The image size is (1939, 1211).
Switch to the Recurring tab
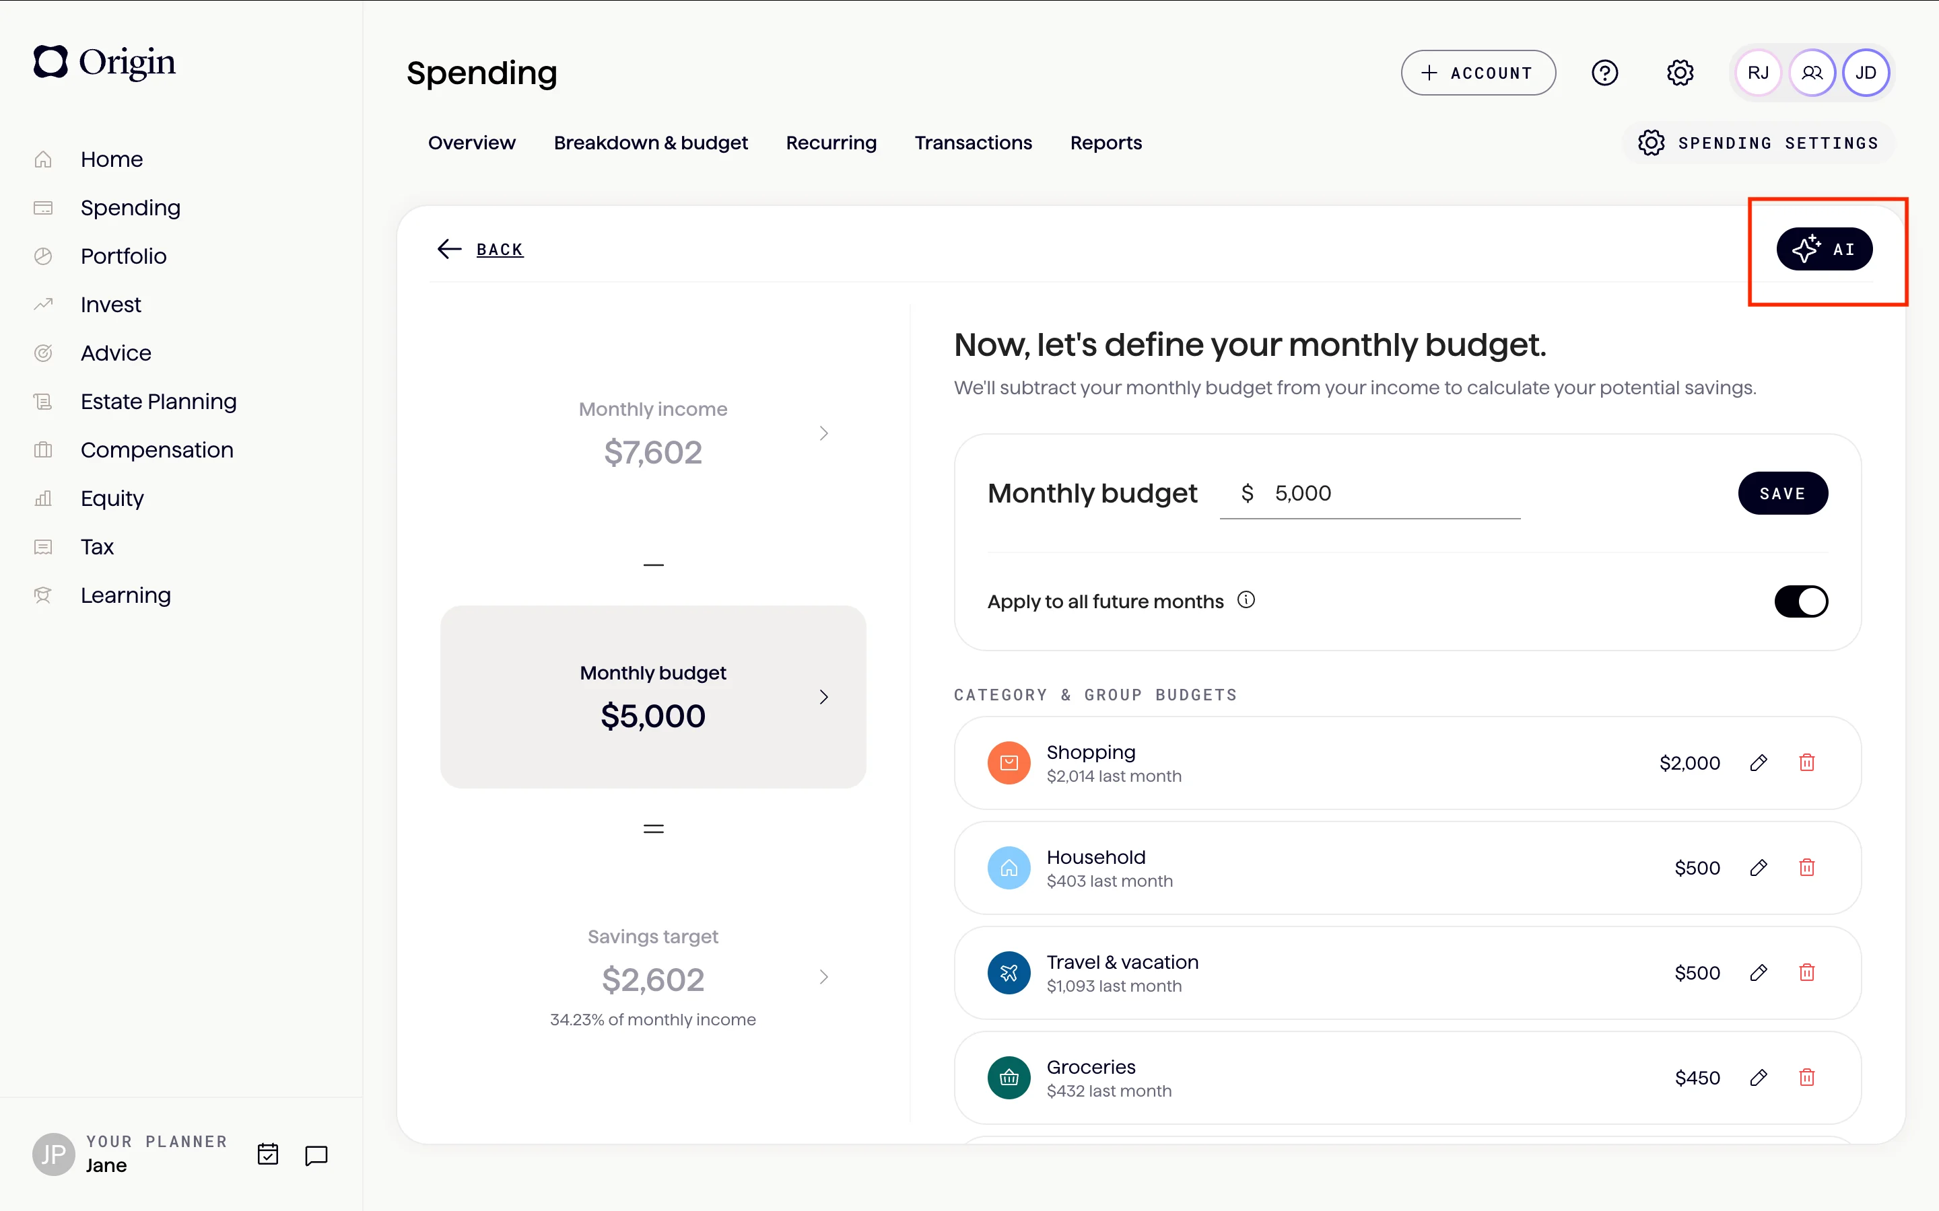point(831,143)
